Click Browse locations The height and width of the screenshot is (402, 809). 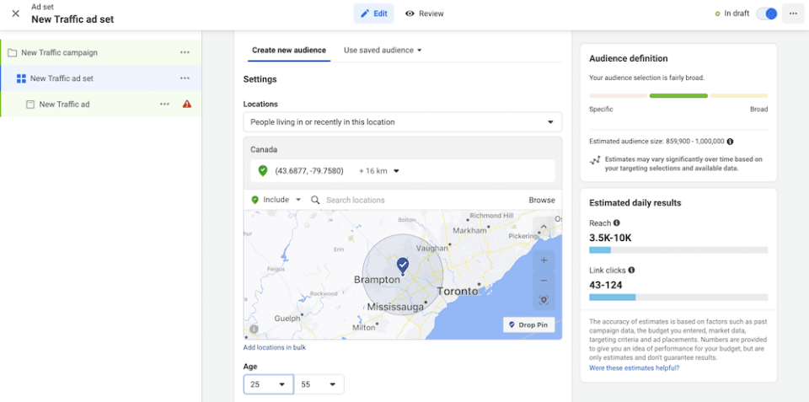(x=542, y=200)
